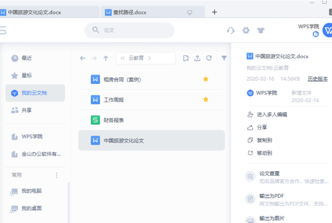Go forward with right arrow
This screenshot has width=332, height=223.
94,58
